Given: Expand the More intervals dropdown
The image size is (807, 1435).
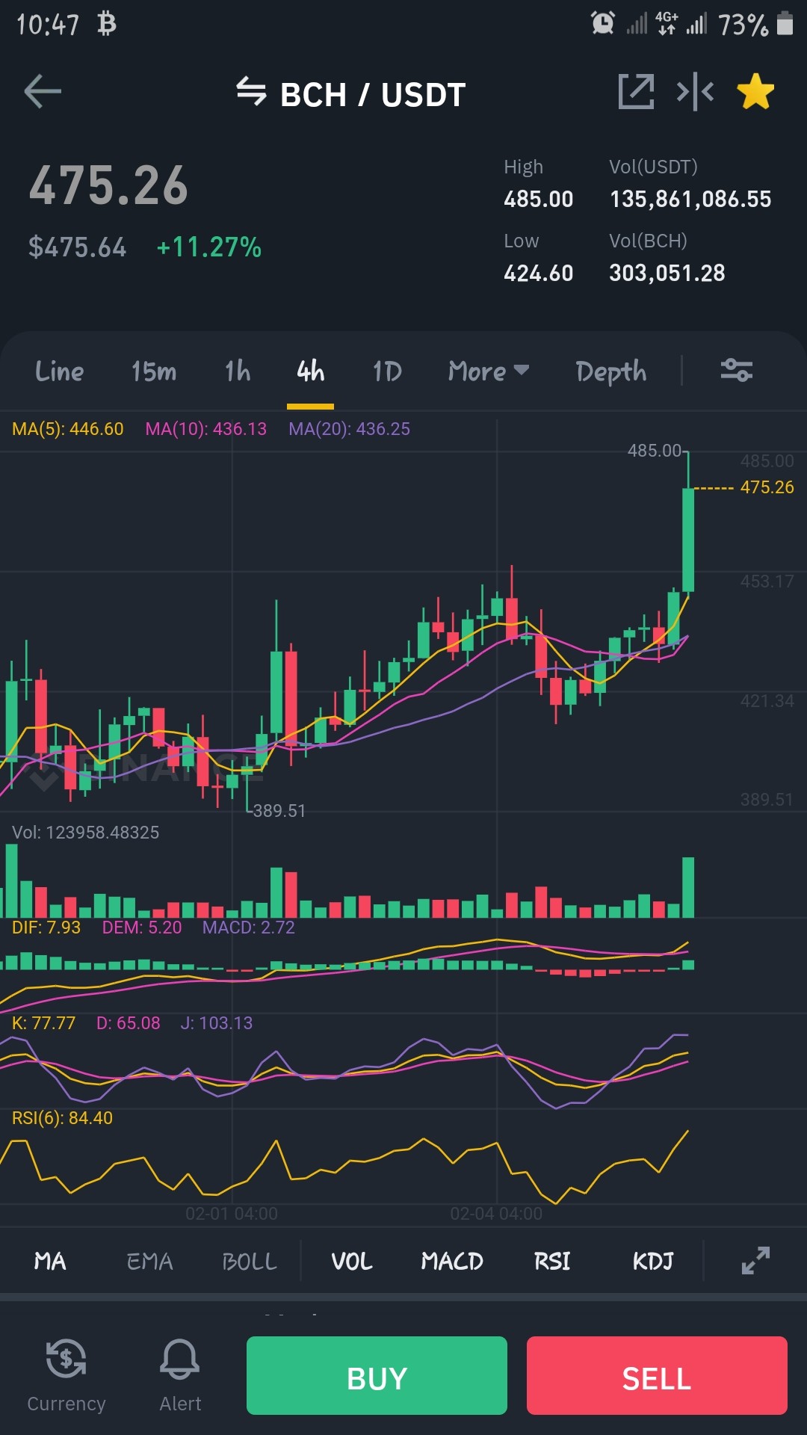Looking at the screenshot, I should (x=489, y=371).
